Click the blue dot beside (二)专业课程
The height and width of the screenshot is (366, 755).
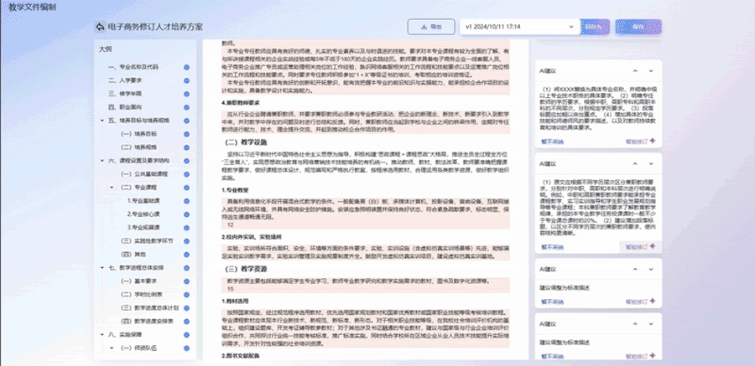click(x=186, y=188)
